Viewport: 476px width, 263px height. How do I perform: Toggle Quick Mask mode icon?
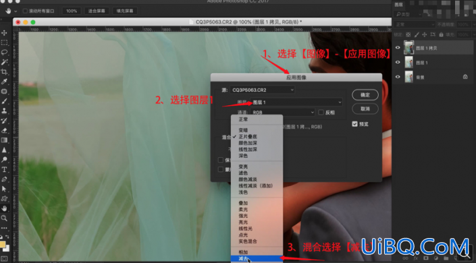[4, 259]
